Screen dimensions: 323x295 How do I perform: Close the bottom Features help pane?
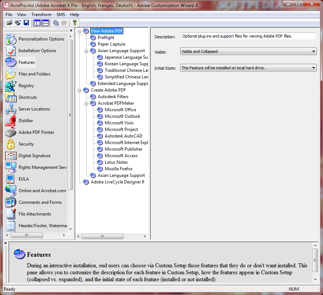tap(5, 243)
